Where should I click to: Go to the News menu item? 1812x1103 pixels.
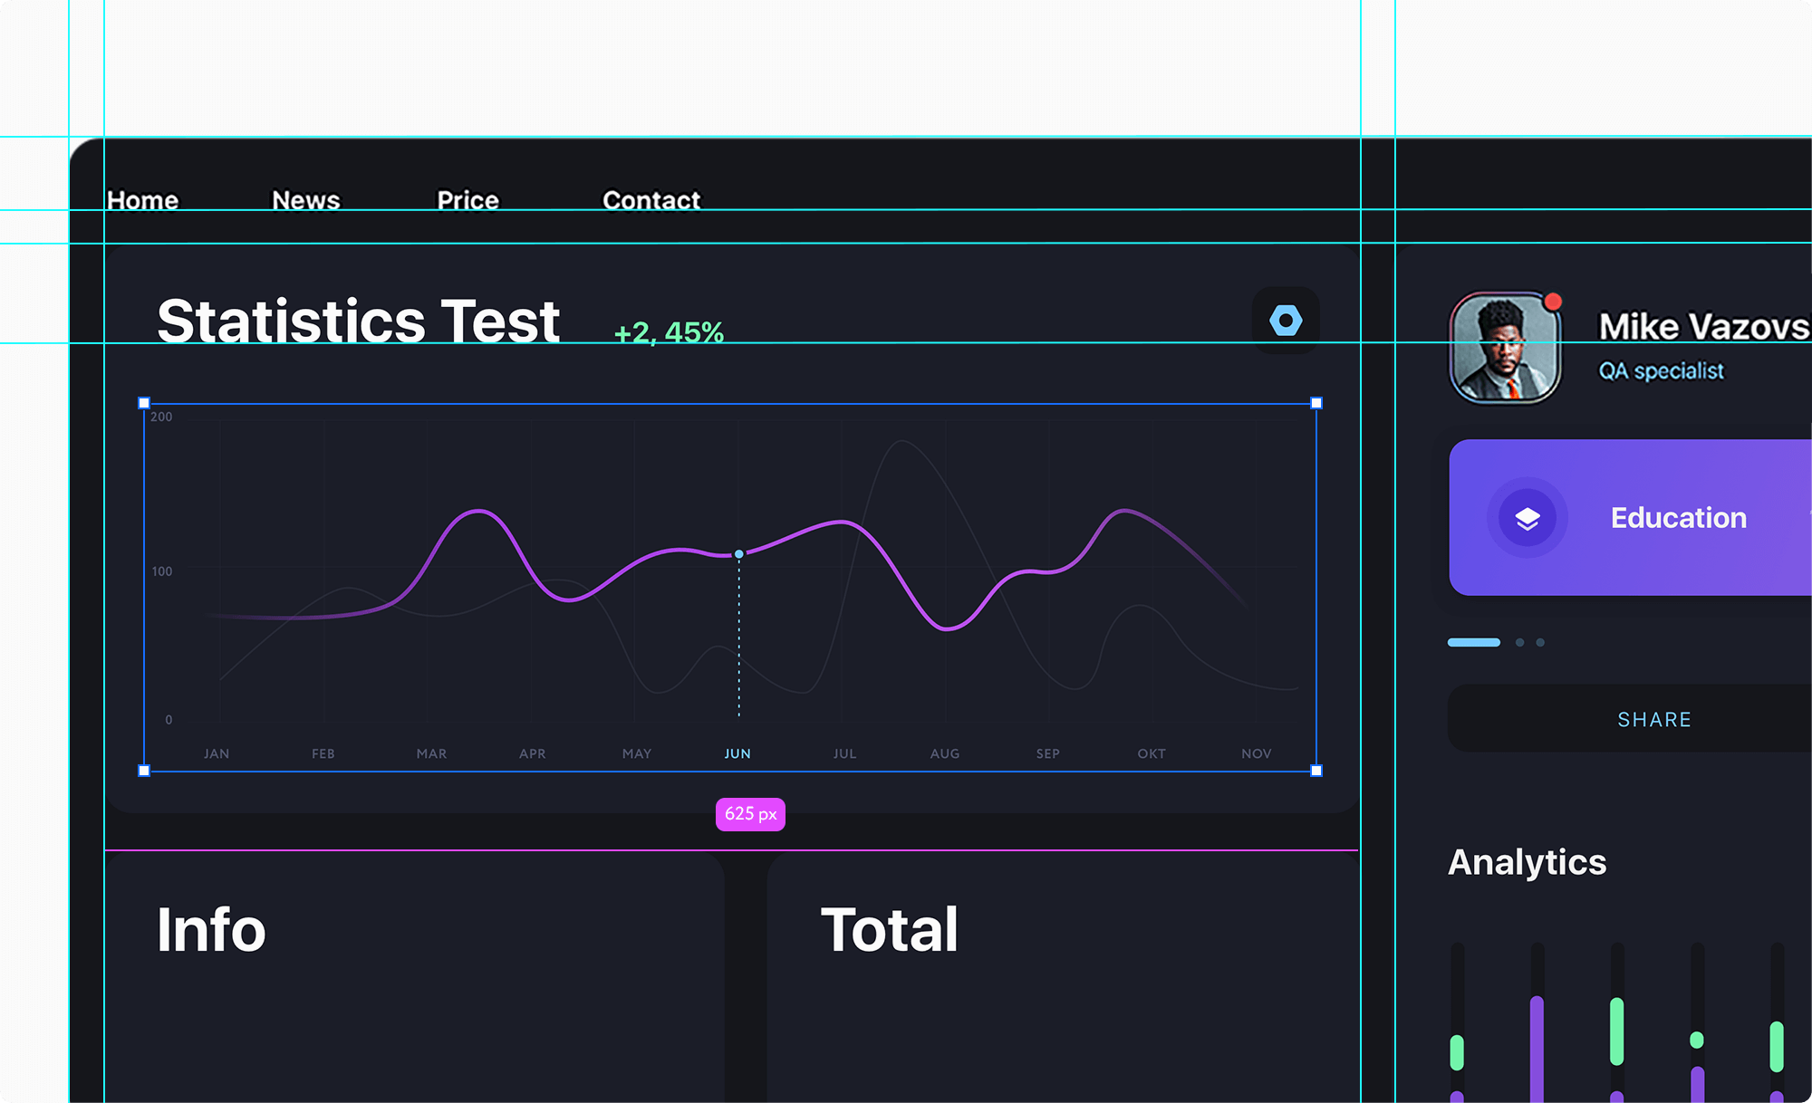pos(306,200)
